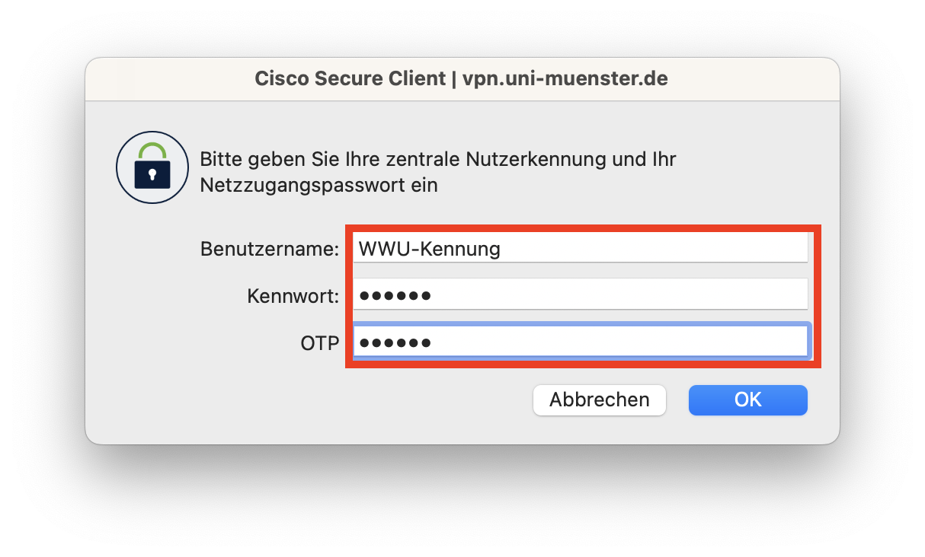Click the "OTP" label
This screenshot has height=557, width=925.
pos(319,343)
